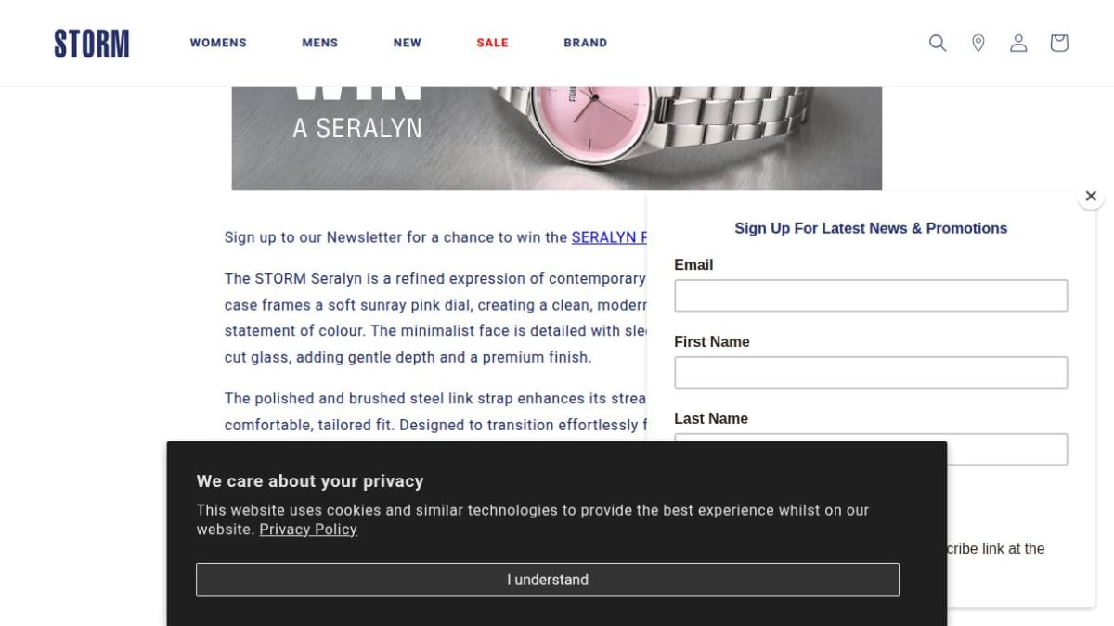Focus the First Name input field

coord(871,373)
